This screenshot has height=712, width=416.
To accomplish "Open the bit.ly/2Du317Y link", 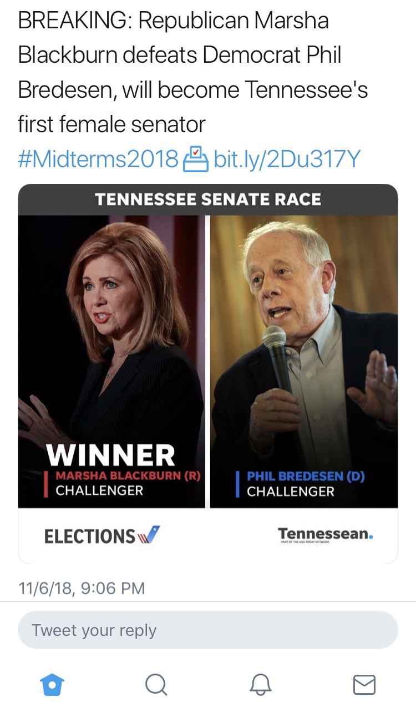I will click(287, 159).
